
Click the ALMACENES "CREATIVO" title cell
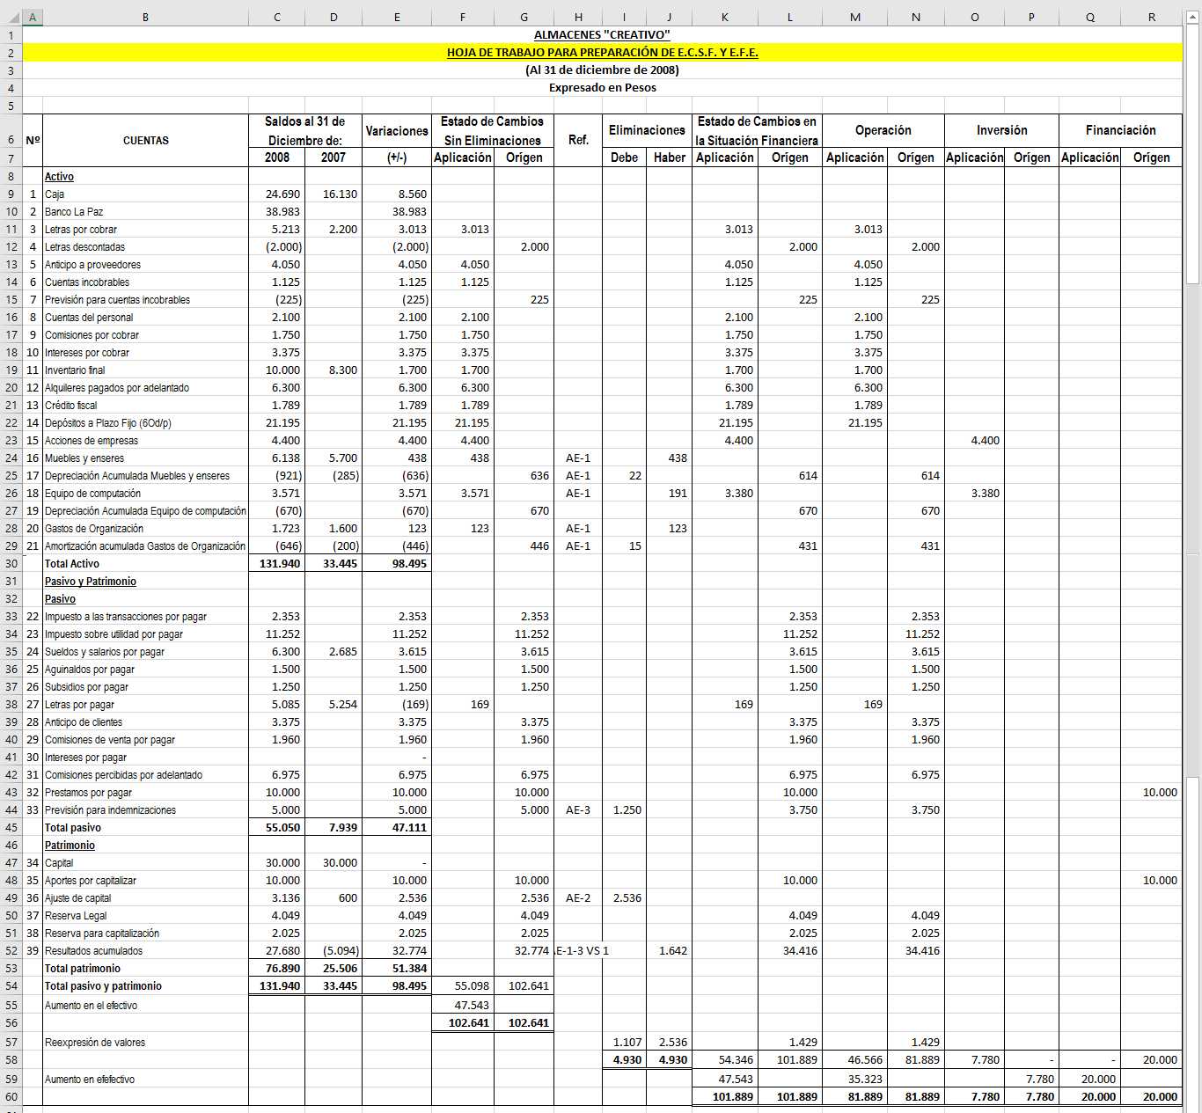602,35
